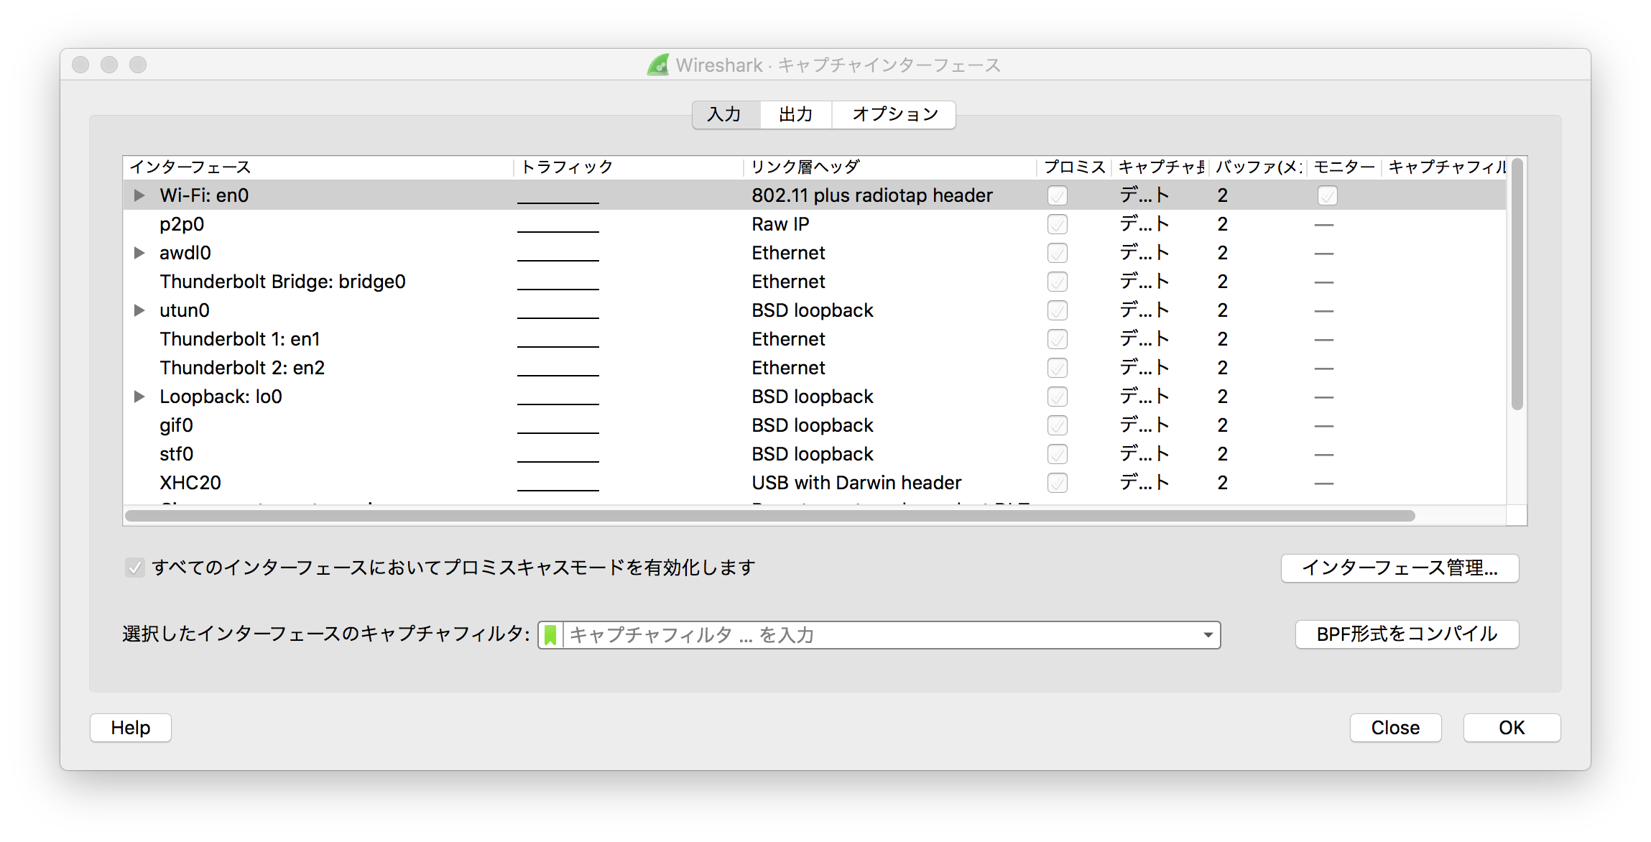1651x842 pixels.
Task: Expand the utun0 interface row
Action: pos(139,310)
